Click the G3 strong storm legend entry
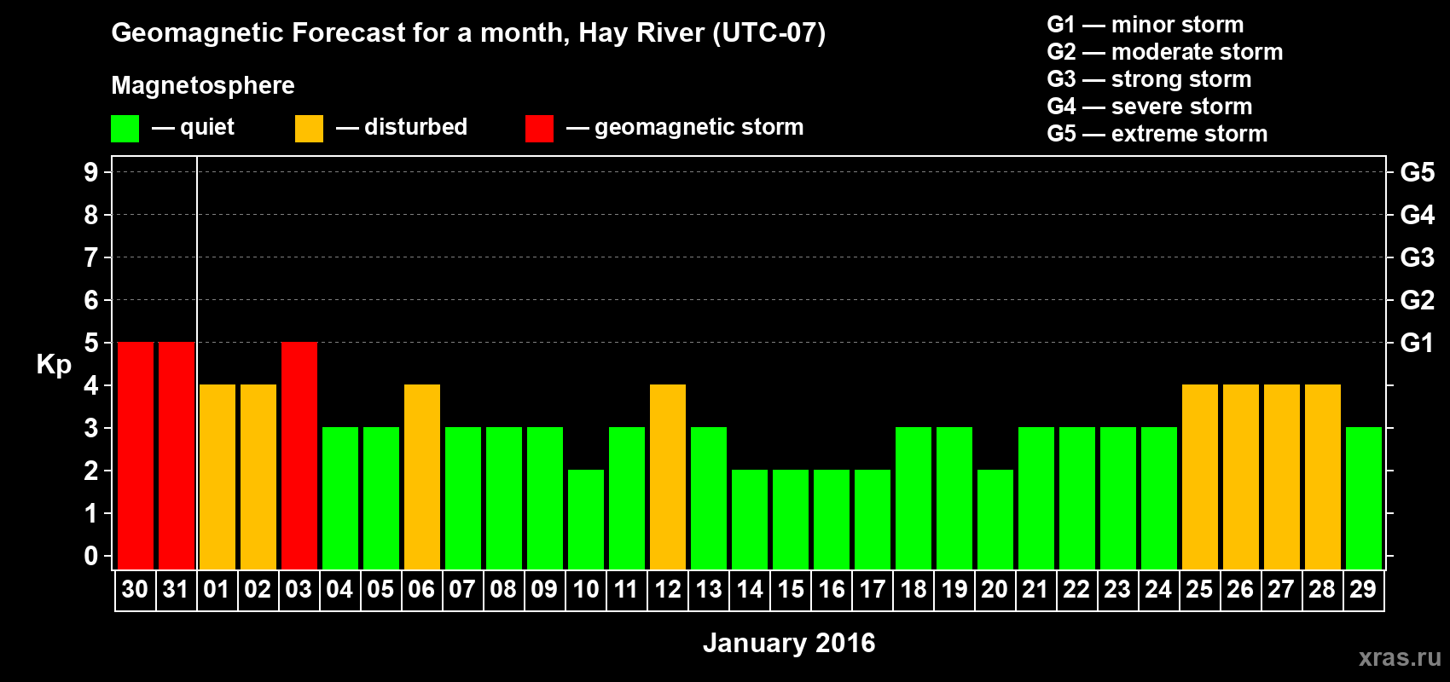 click(x=1149, y=79)
